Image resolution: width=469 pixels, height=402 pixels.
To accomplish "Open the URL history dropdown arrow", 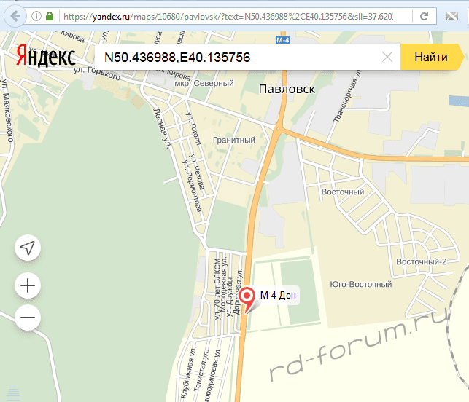I will tap(403, 16).
